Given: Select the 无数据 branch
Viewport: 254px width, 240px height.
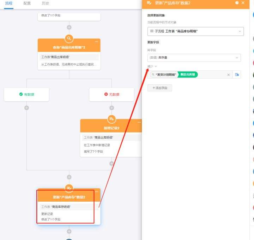Looking at the screenshot, I should pyautogui.click(x=111, y=95).
